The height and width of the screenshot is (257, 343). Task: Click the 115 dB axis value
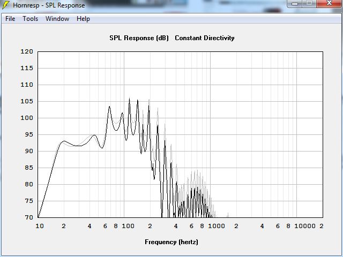[x=27, y=68]
